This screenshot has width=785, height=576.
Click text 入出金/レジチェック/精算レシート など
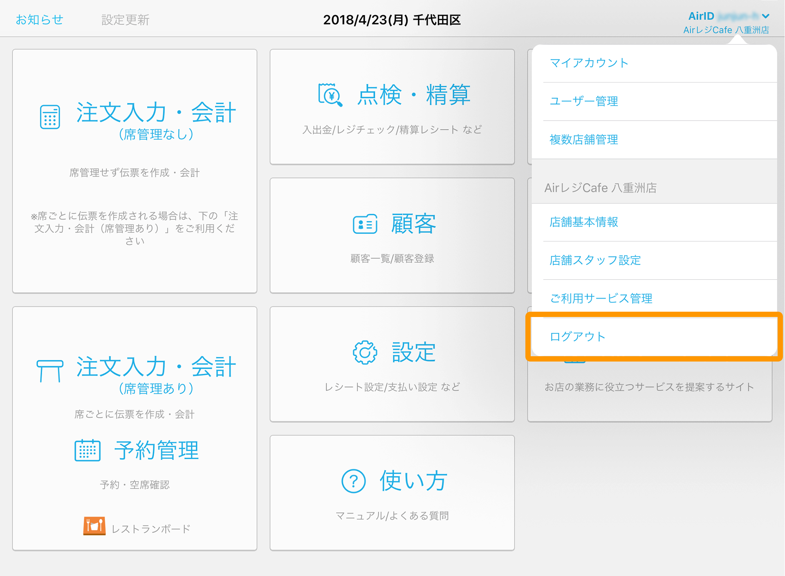coord(392,130)
